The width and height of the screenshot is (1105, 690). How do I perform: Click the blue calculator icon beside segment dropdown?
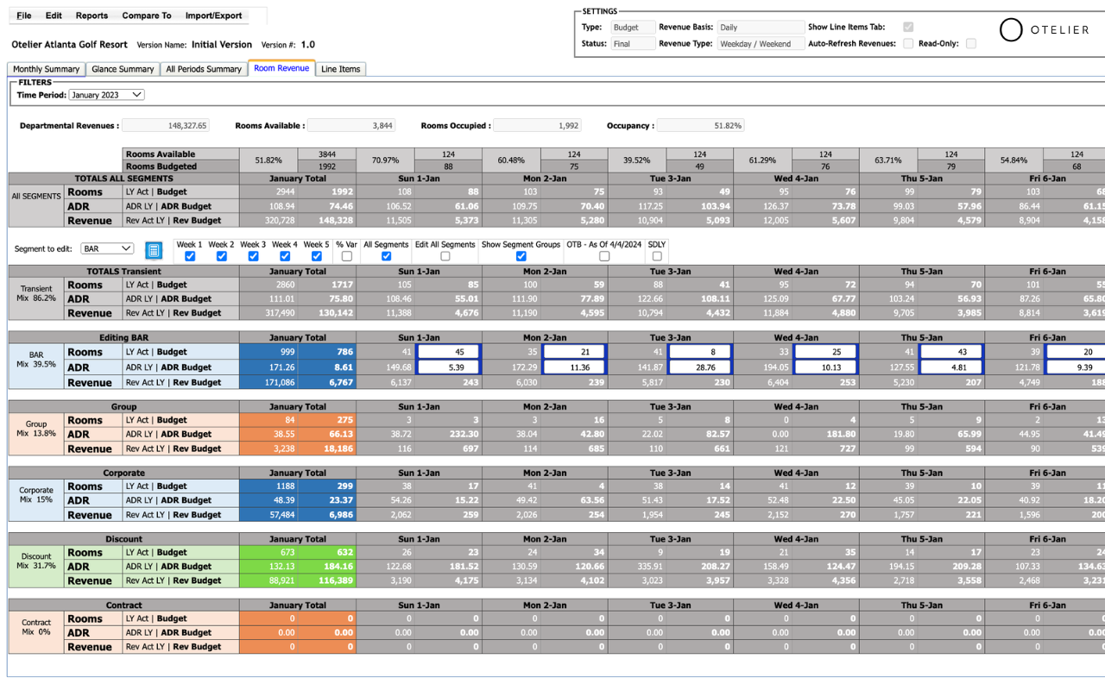(154, 250)
